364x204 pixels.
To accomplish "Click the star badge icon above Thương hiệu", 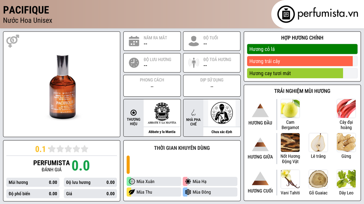I will tap(134, 113).
